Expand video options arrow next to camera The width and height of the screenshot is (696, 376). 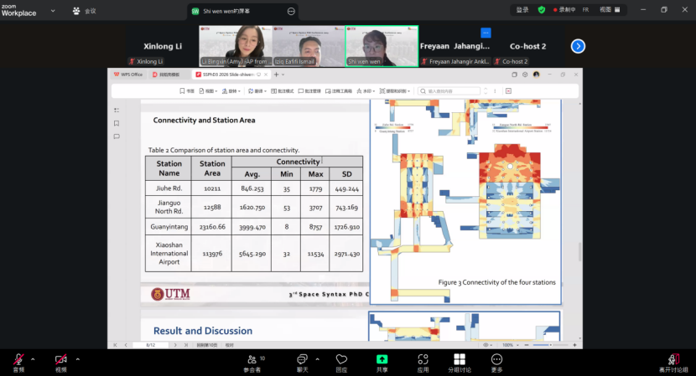click(x=77, y=359)
